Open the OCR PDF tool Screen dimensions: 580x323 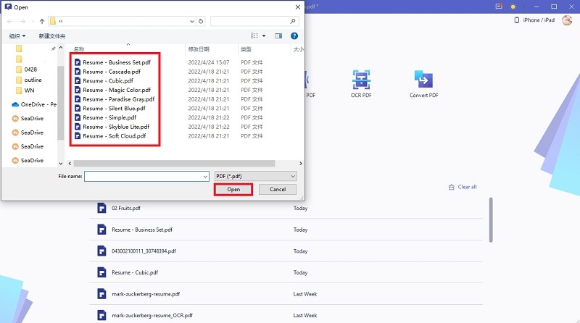point(361,84)
